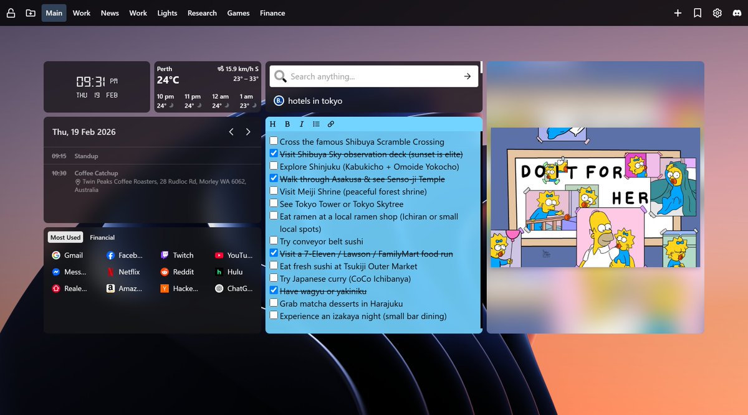Check off Cross the famous Shibuya Scramble Crossing
This screenshot has height=415, width=748.
pos(274,141)
